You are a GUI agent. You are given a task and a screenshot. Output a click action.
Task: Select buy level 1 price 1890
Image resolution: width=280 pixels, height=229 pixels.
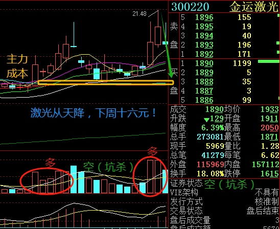pyautogui.click(x=204, y=63)
